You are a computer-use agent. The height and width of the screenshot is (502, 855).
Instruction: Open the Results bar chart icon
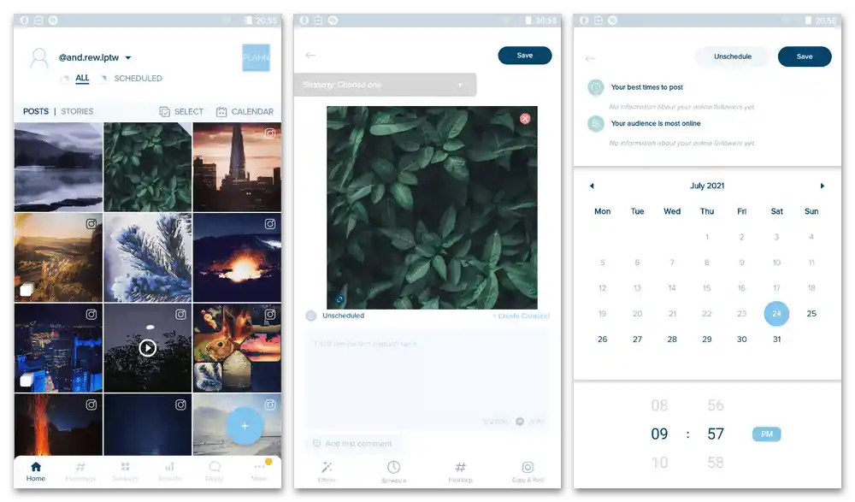coord(169,467)
